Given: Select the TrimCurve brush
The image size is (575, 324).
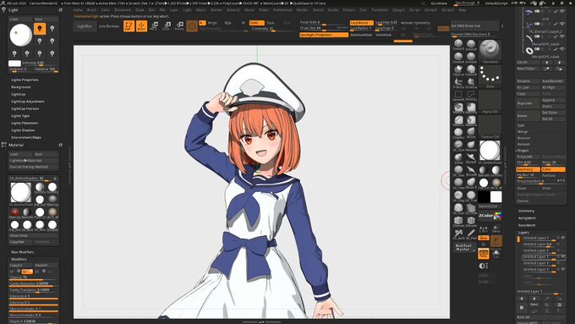Looking at the screenshot, I should click(x=458, y=83).
